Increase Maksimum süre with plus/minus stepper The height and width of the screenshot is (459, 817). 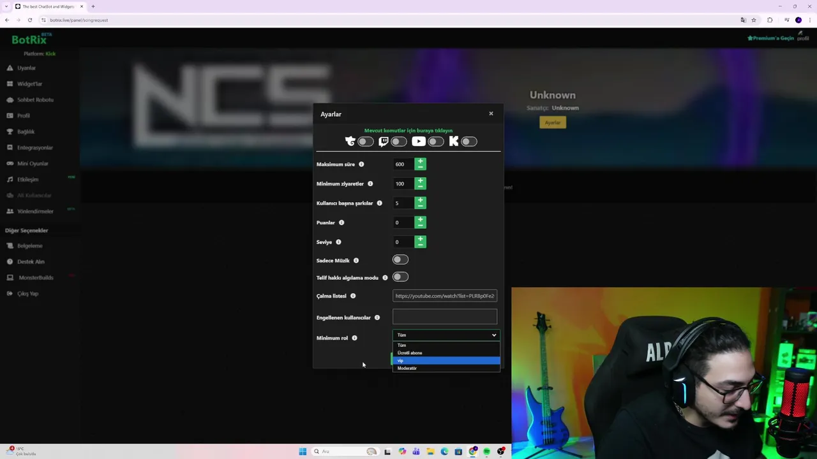tap(420, 164)
